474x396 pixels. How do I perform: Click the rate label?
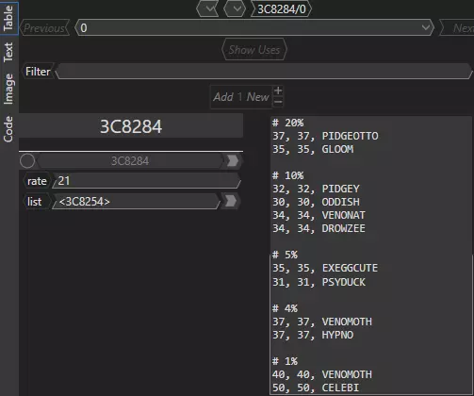click(37, 181)
